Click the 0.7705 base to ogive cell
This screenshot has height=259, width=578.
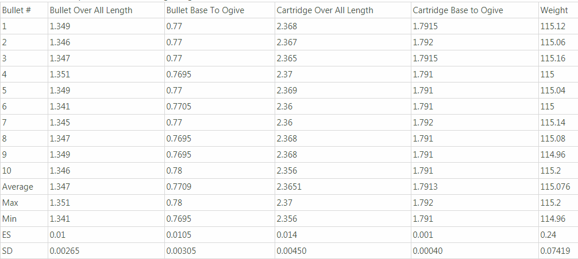(219, 107)
